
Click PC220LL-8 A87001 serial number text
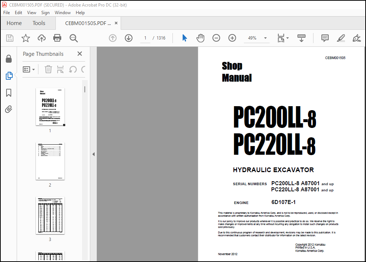coord(295,190)
